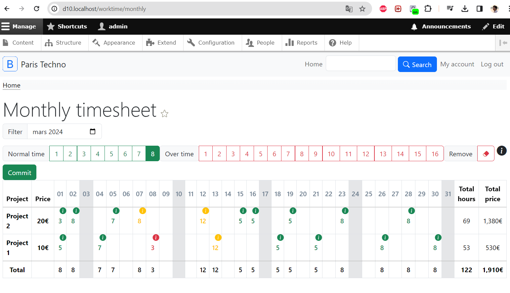Select Over time 12 hours option
510x293 pixels.
coord(365,154)
